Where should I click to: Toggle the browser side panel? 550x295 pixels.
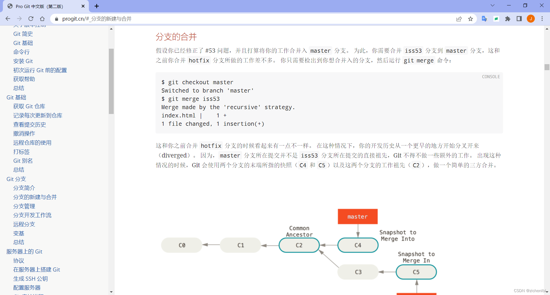pyautogui.click(x=519, y=19)
